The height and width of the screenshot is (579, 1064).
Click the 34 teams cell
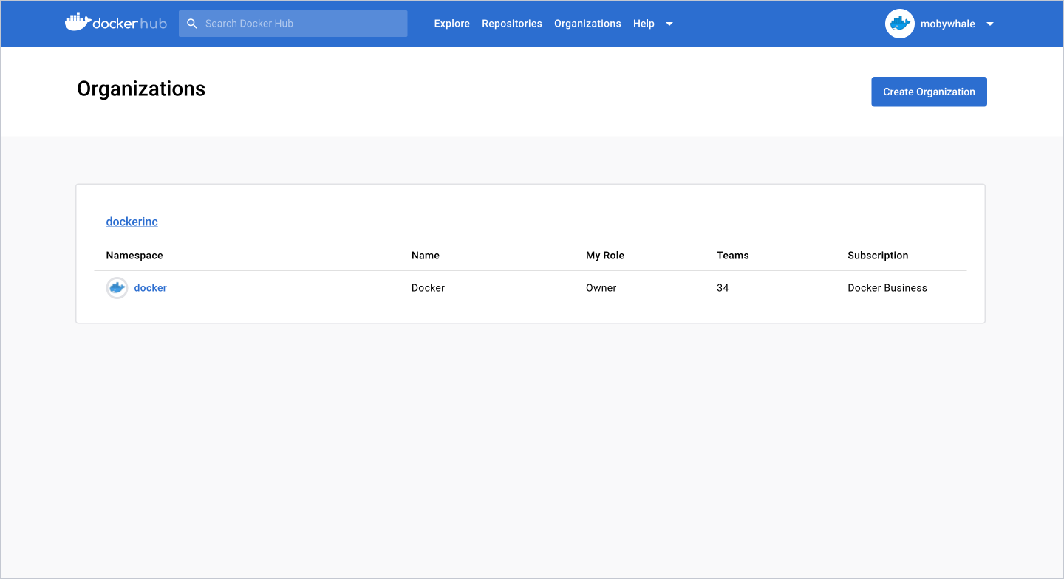723,288
